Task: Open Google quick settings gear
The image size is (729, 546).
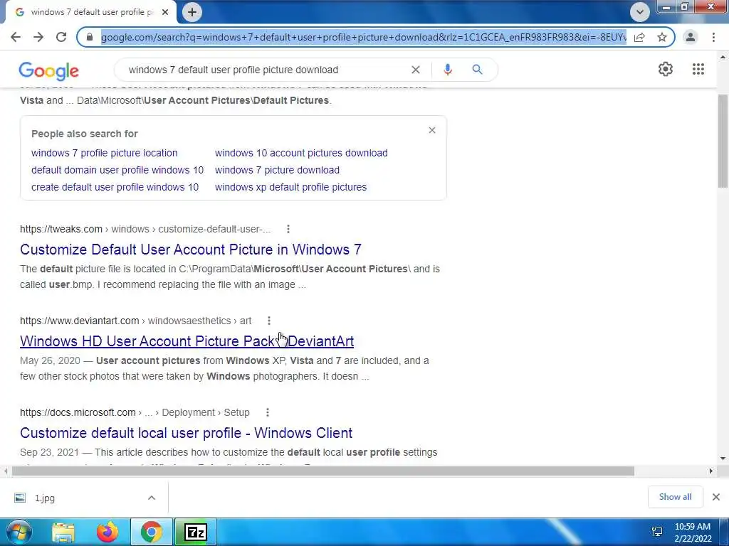Action: (x=666, y=69)
